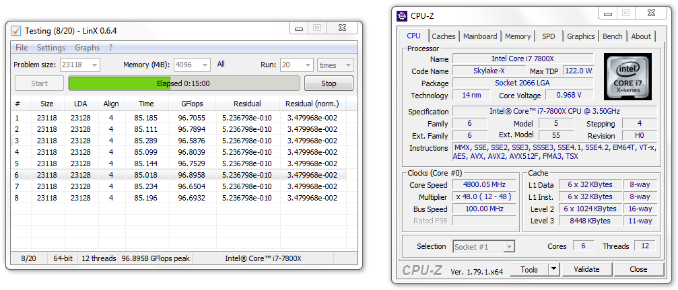Click the LinX checkmark app icon
678x290 pixels.
tap(16, 31)
